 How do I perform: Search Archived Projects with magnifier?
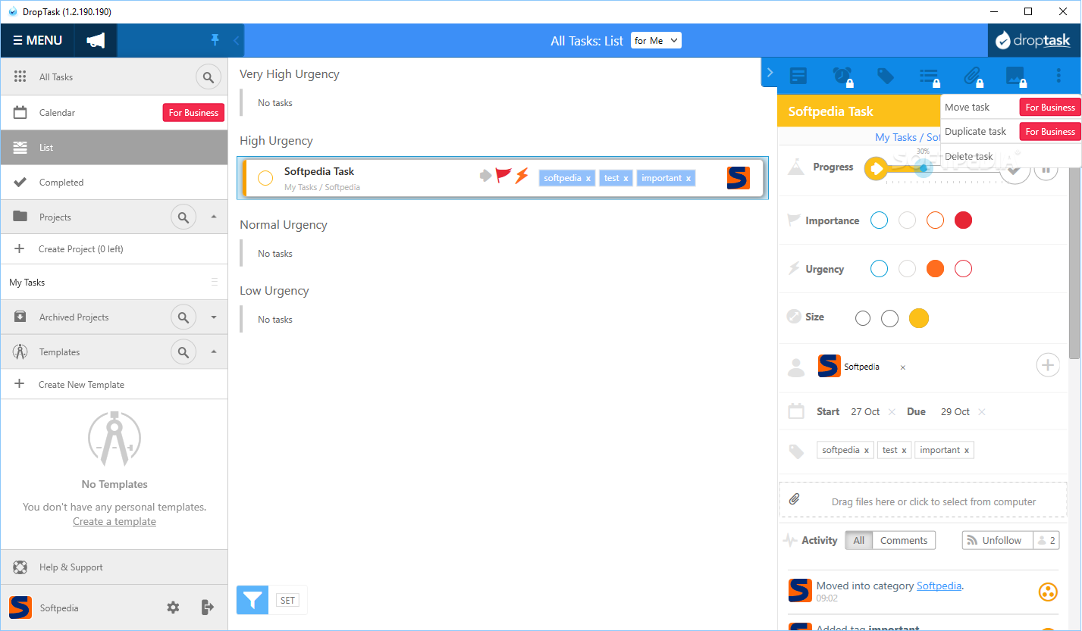[183, 317]
